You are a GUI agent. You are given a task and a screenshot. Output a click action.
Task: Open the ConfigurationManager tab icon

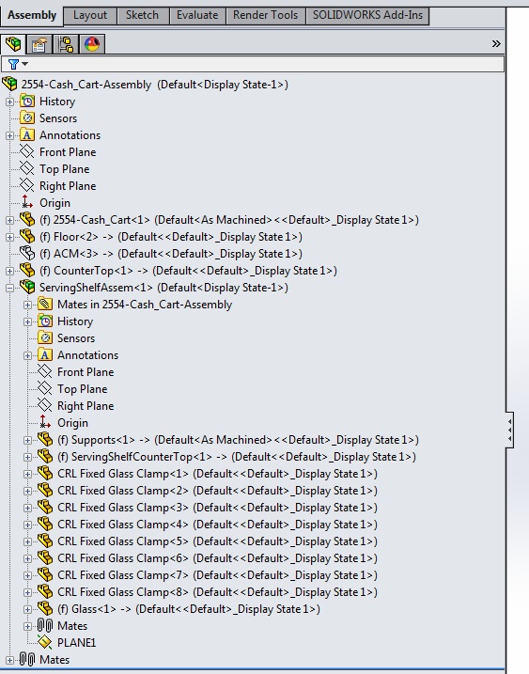(x=66, y=44)
